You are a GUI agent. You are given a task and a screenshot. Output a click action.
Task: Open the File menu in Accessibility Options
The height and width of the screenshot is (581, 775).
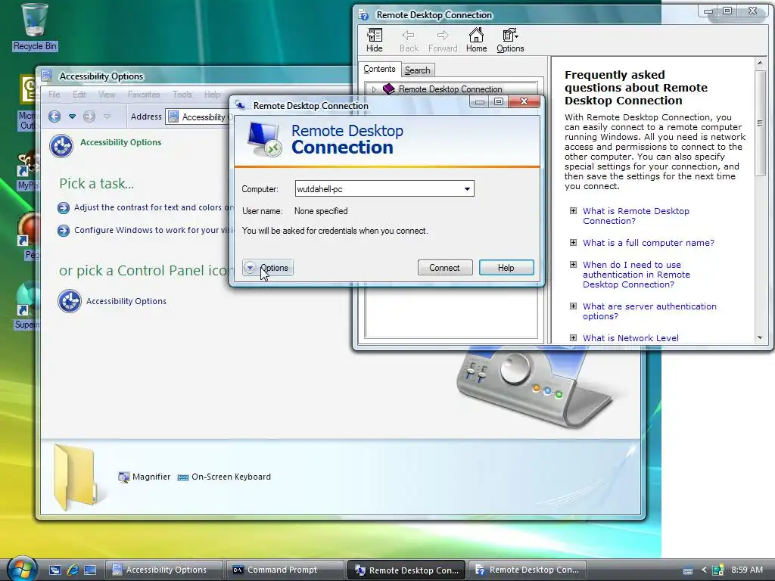[54, 95]
